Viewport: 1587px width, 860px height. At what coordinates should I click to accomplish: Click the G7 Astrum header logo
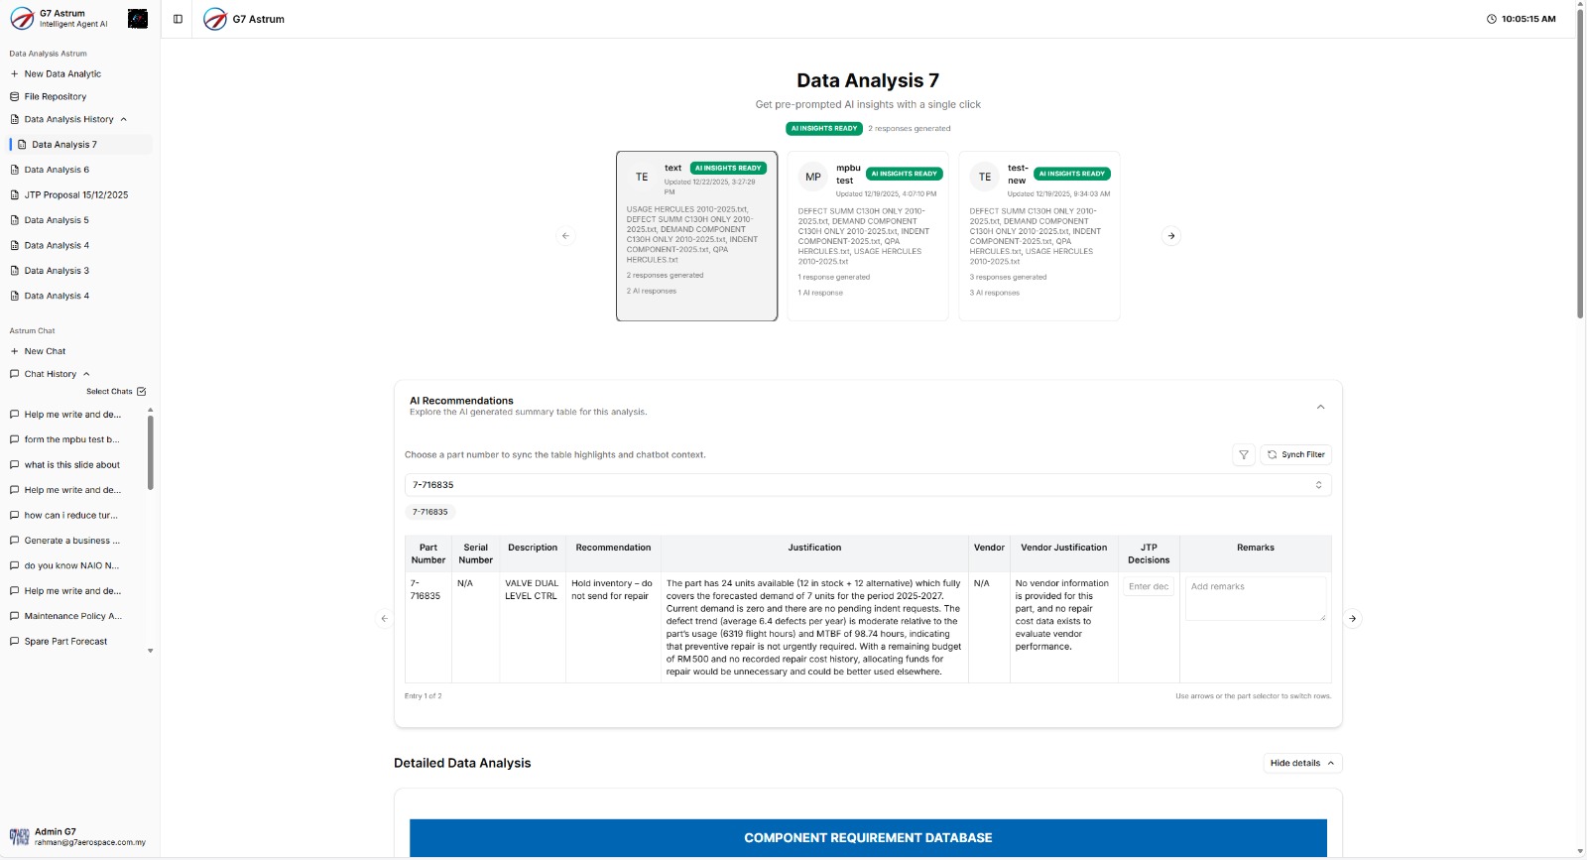(215, 19)
